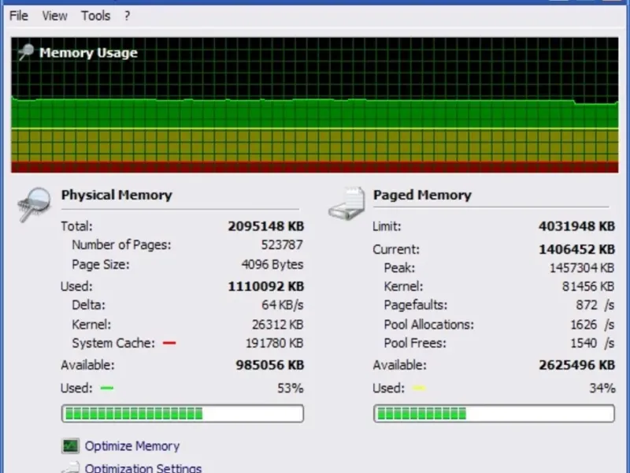Click the Pool Allocations label

[x=428, y=324]
